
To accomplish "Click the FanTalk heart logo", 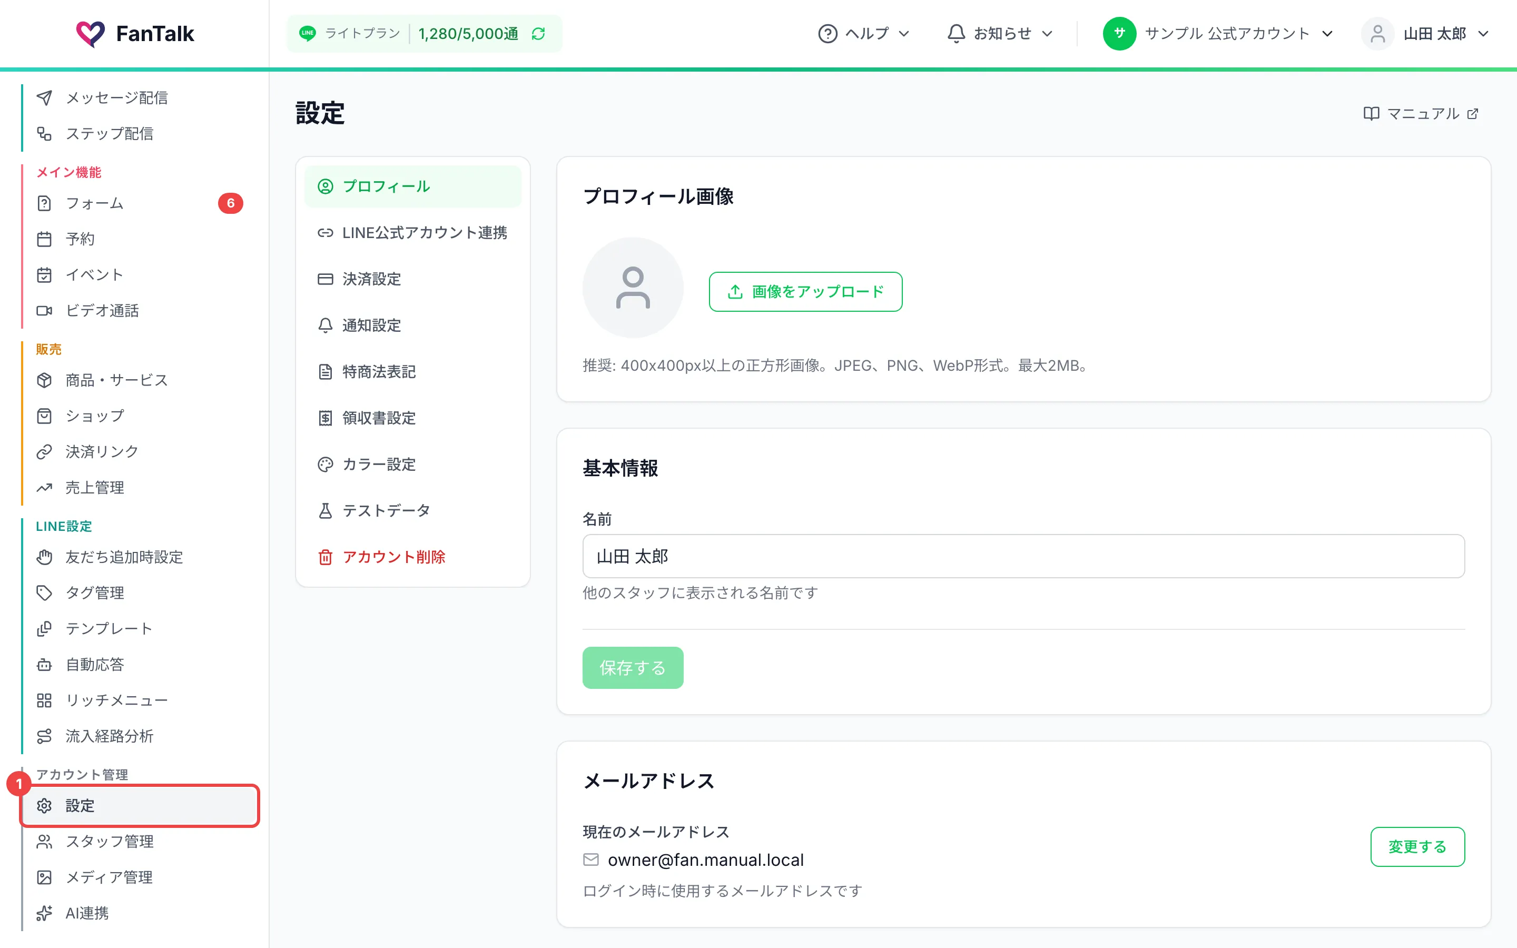I will point(90,34).
